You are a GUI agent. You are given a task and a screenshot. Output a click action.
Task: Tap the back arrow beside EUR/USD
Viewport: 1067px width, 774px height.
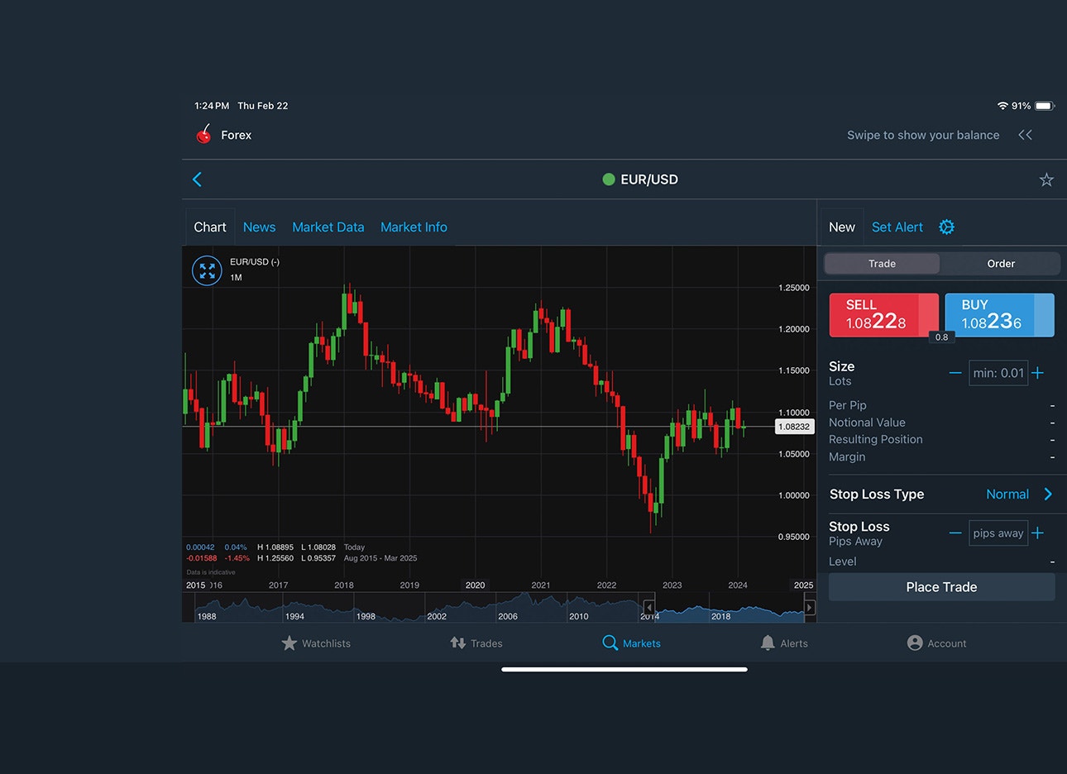[x=197, y=179]
